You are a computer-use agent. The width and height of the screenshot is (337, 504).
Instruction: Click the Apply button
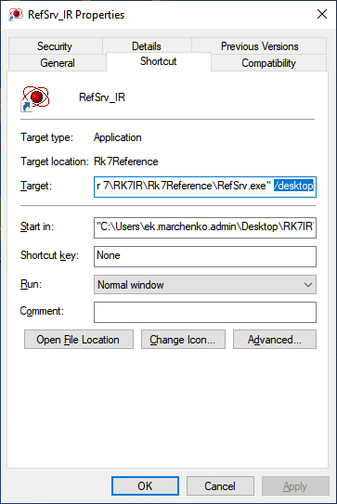coord(295,486)
